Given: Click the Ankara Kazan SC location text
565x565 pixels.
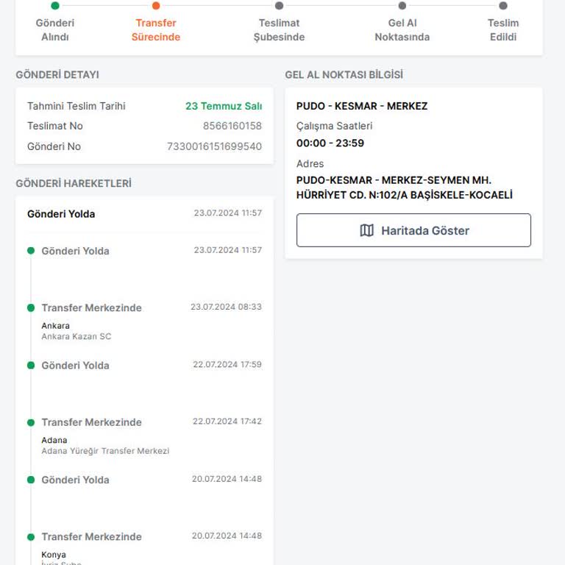Looking at the screenshot, I should pyautogui.click(x=77, y=336).
